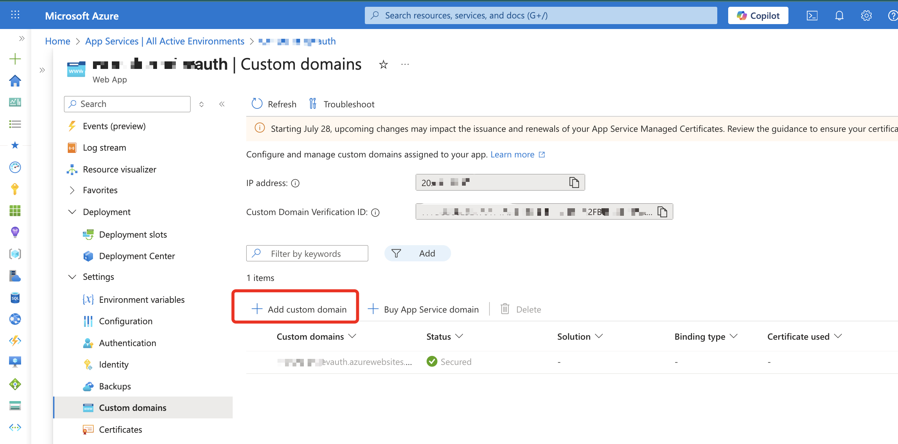Copy the Custom Domain Verification ID
This screenshot has width=898, height=444.
662,212
